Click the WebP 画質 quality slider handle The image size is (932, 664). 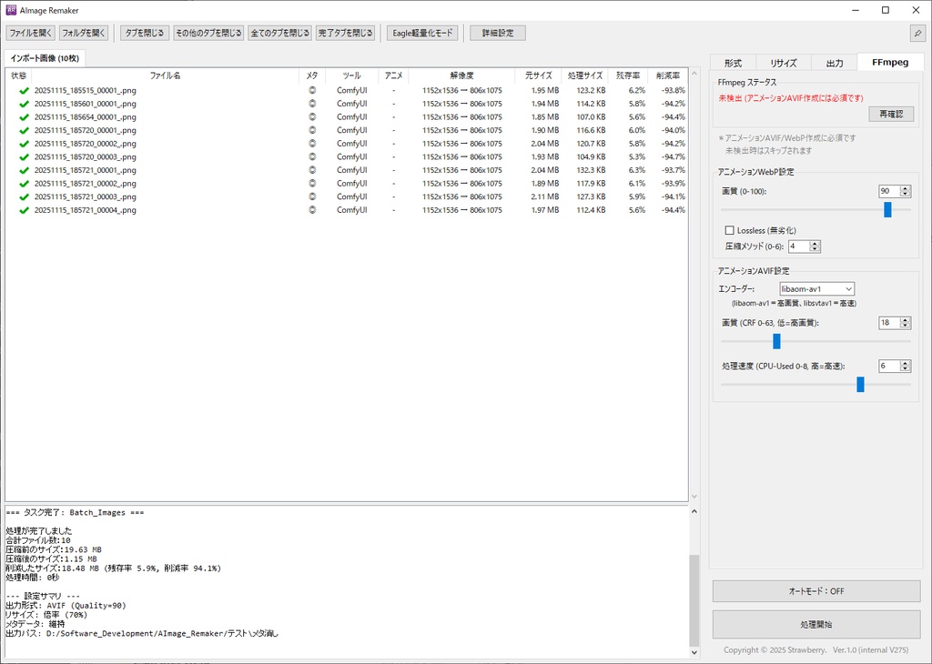coord(886,209)
